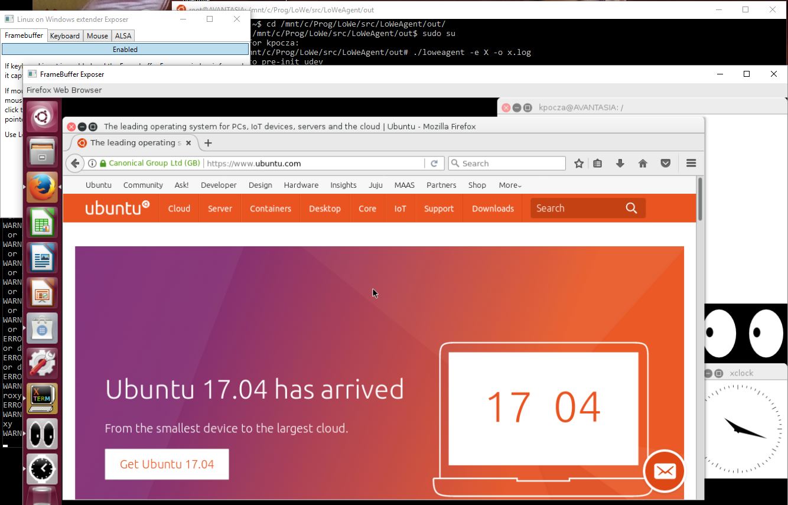Toggle Enabled button in Framebuffer tab

125,50
